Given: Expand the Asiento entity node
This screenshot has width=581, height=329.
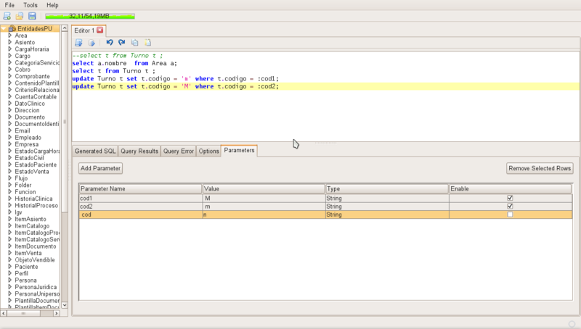Looking at the screenshot, I should point(10,42).
